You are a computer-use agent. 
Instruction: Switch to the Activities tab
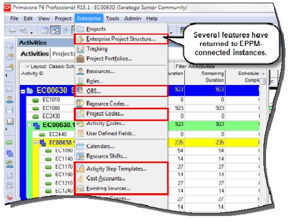point(35,54)
